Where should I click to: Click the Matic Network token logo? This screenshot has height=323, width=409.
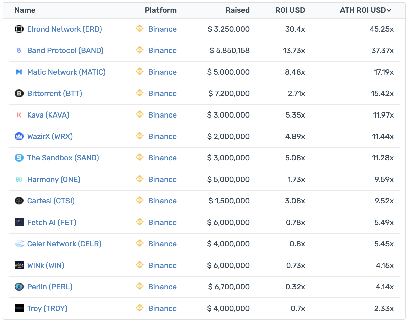coord(19,72)
